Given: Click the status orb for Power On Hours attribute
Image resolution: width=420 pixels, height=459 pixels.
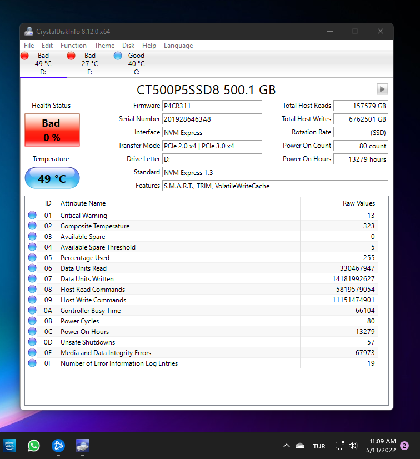Looking at the screenshot, I should pyautogui.click(x=32, y=331).
